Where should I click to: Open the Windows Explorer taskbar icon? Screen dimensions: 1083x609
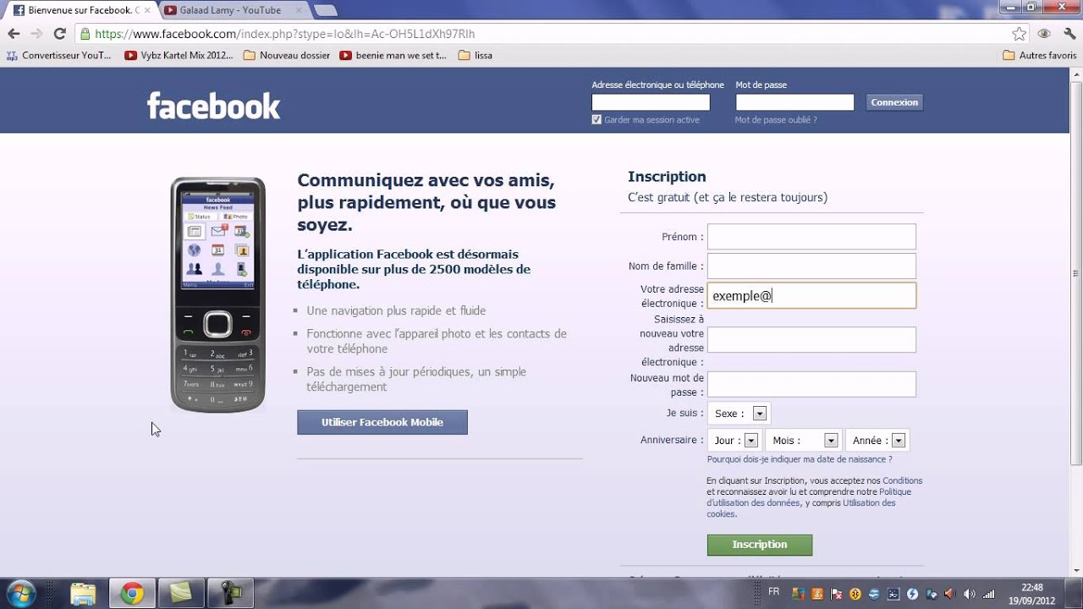point(83,594)
